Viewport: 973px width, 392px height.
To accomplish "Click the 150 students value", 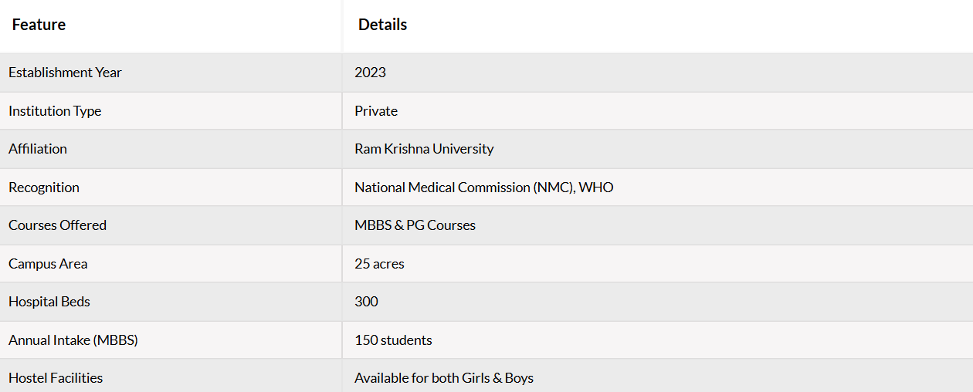I will (x=393, y=340).
